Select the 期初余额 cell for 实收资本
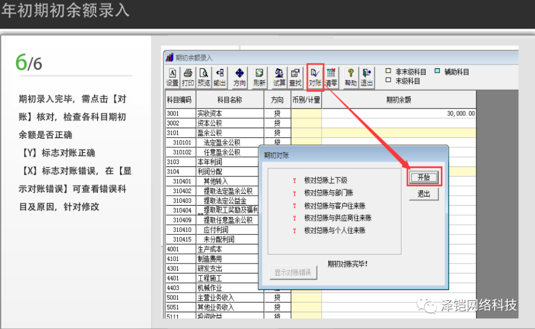The image size is (535, 329). pyautogui.click(x=398, y=113)
